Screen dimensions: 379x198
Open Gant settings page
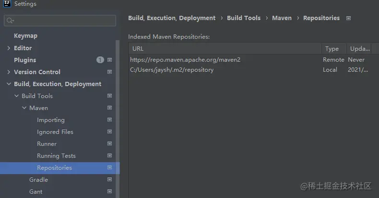[36, 192]
